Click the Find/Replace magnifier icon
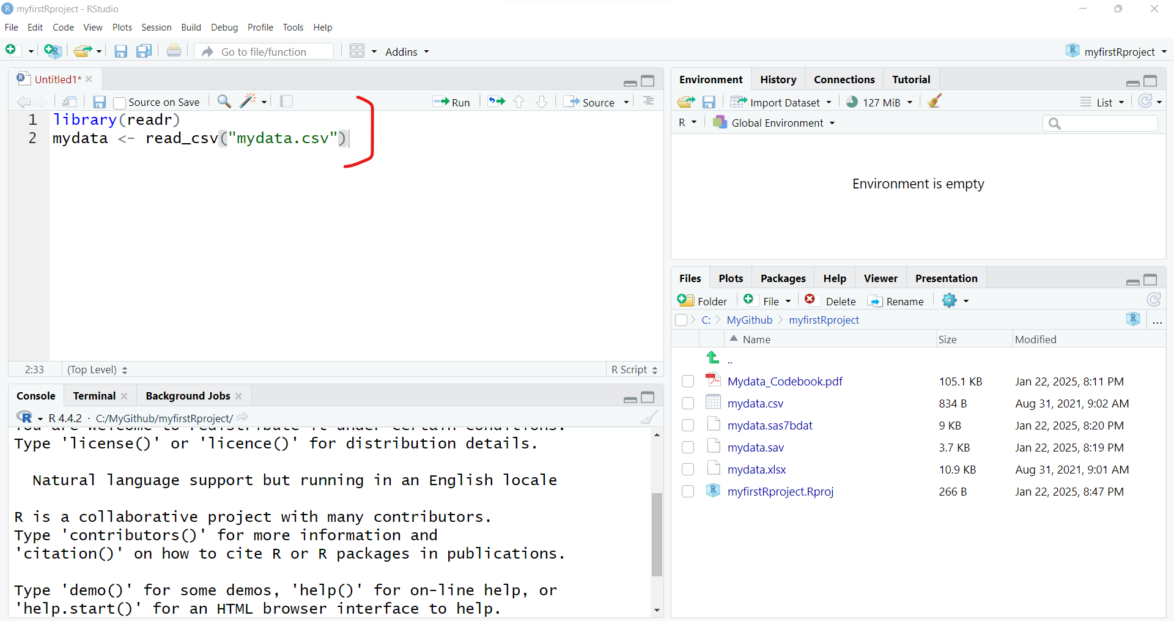The height and width of the screenshot is (621, 1174). tap(224, 102)
